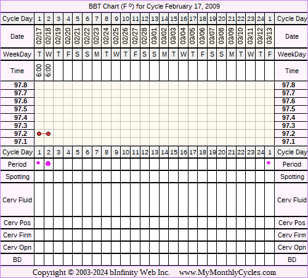Click the left 97.1 temperature label
Viewport: 308px width, 278px height.
(20, 141)
